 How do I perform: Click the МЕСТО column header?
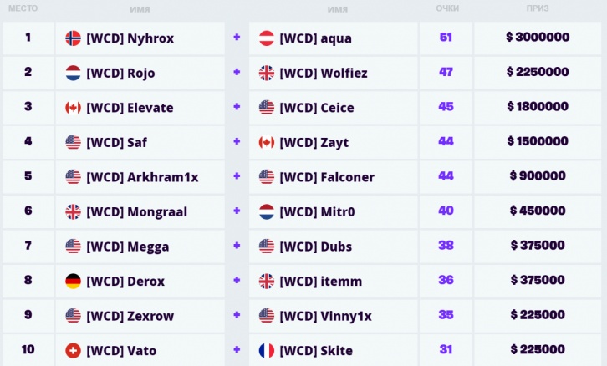point(23,8)
